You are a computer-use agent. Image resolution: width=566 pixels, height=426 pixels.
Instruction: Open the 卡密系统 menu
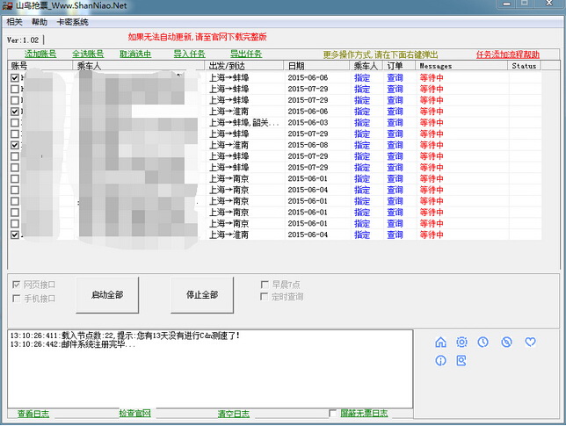click(x=72, y=22)
